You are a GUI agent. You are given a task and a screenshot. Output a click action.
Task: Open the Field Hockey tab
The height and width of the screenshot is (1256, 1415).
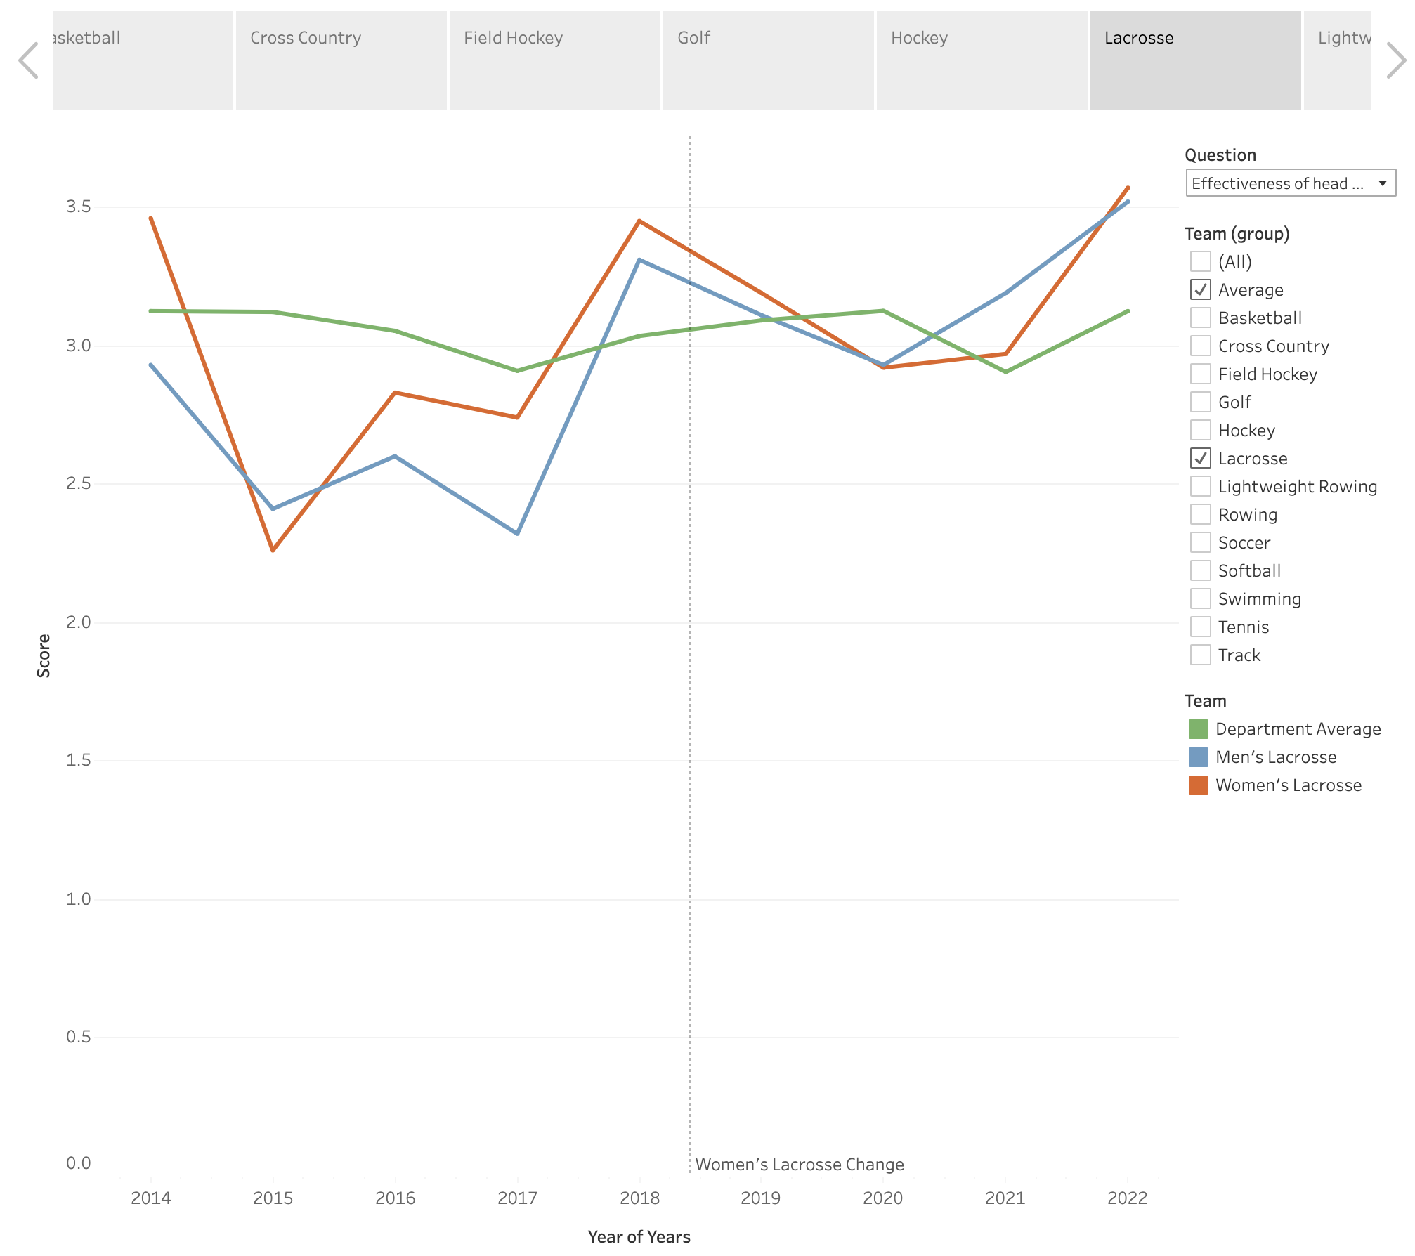tap(554, 60)
